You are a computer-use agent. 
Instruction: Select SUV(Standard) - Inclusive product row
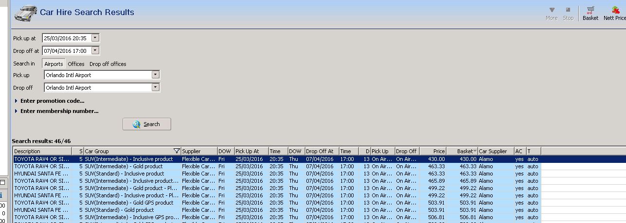tap(277, 174)
